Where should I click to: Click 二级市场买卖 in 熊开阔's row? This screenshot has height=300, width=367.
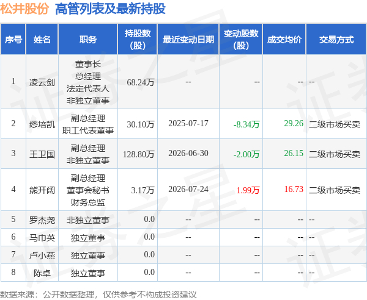335,190
